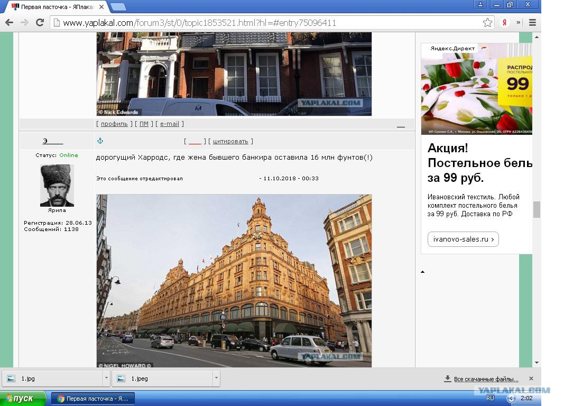Screen dimensions: 564x406
Task: Click the edit timestamp 11.10.2018 - 00:33
Action: click(x=291, y=178)
